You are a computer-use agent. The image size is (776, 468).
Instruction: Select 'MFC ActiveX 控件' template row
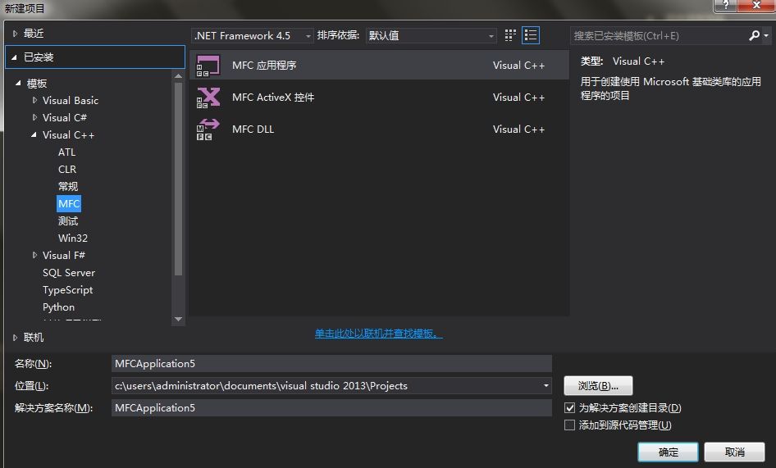click(x=379, y=98)
